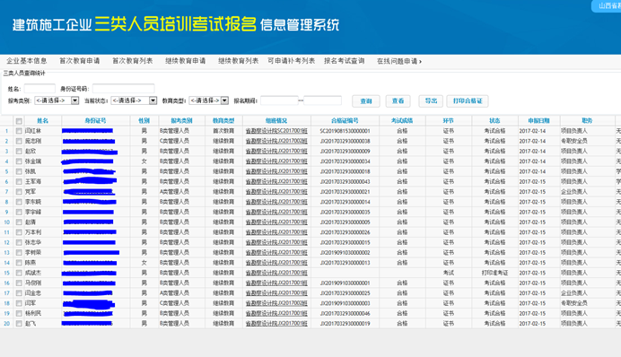Check the checkbox for row 10

19,222
